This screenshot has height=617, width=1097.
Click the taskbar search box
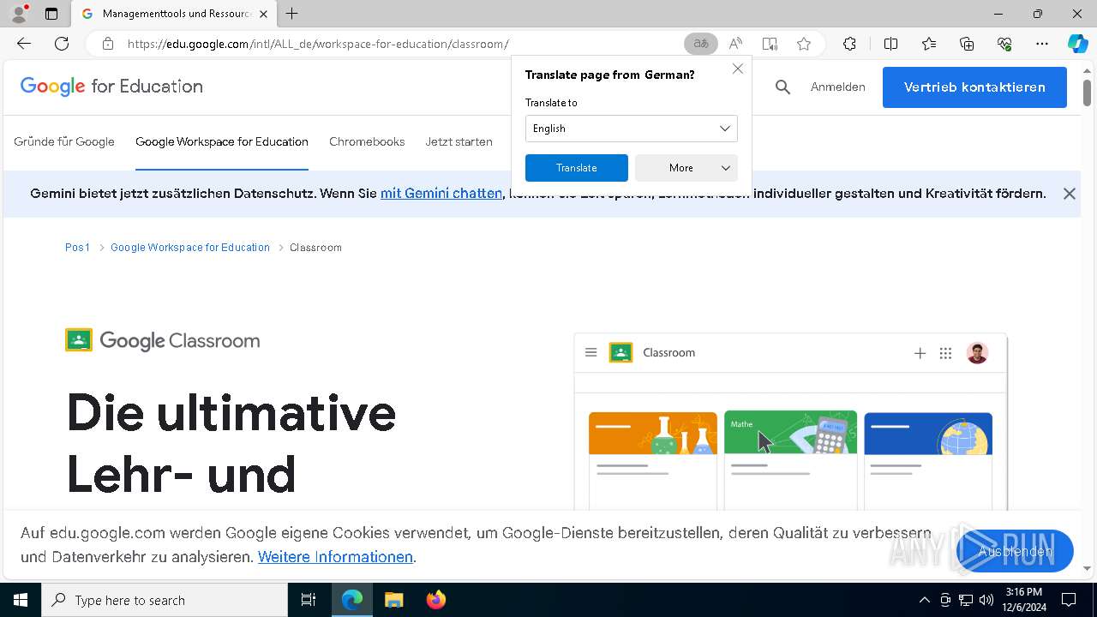pos(165,600)
